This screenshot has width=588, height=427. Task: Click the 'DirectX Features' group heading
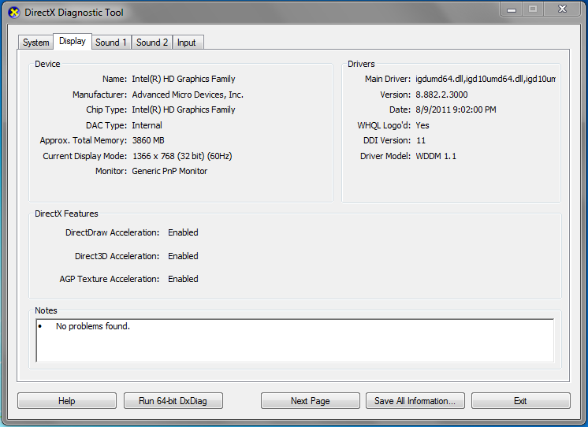pos(66,213)
